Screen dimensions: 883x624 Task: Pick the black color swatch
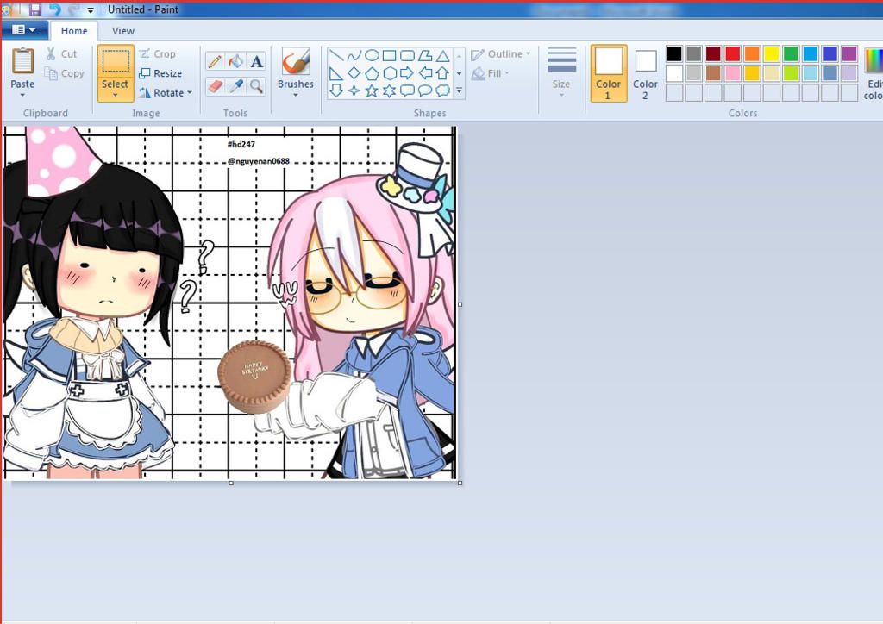[674, 54]
